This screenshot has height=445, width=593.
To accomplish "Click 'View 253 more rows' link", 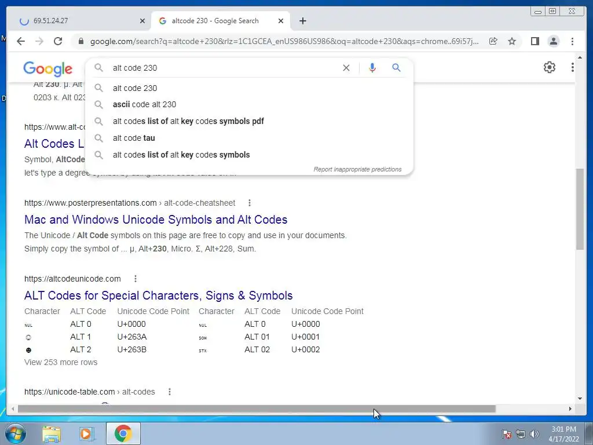I will coord(61,362).
